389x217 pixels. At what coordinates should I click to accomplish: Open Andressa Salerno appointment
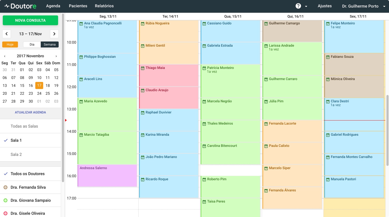pos(107,175)
